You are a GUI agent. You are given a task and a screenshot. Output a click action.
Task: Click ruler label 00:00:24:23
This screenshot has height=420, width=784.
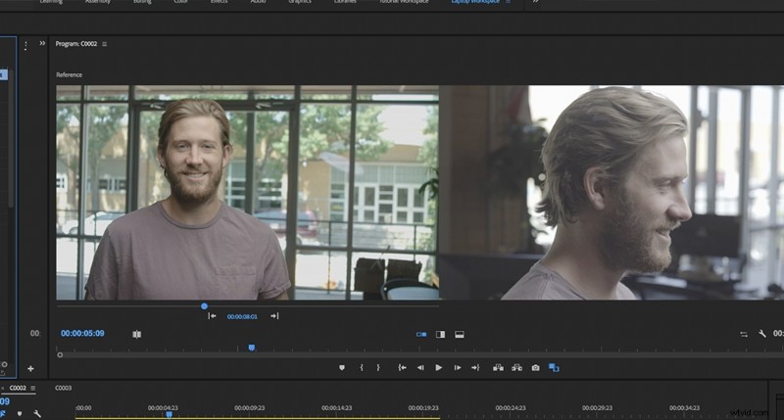(x=511, y=408)
